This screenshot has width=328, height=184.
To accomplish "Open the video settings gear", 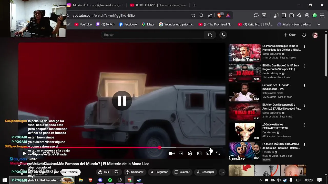I will click(x=190, y=154).
